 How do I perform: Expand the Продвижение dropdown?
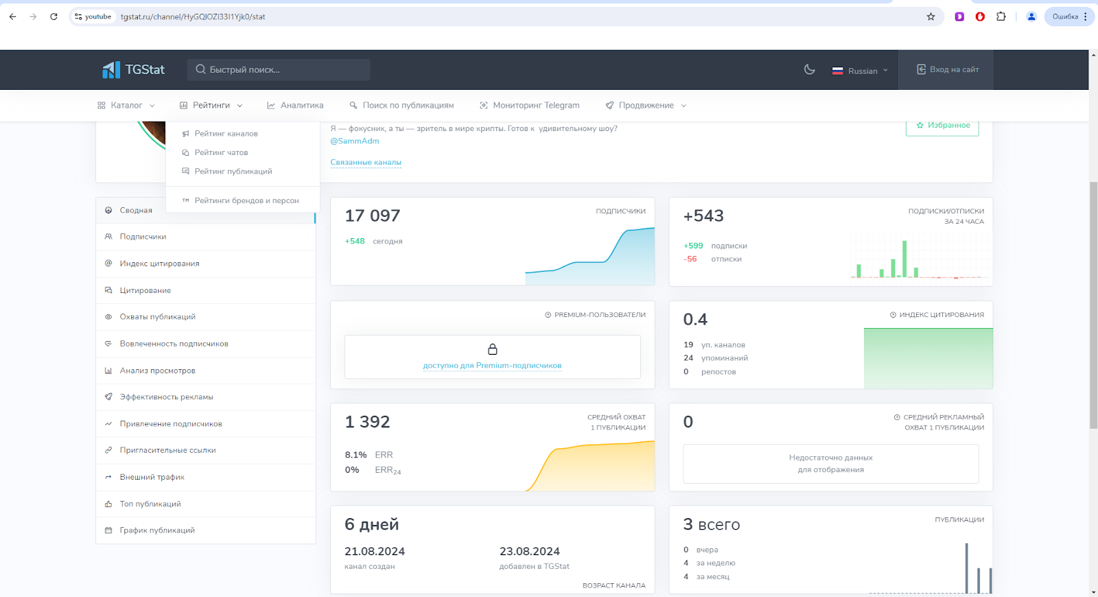coord(646,105)
